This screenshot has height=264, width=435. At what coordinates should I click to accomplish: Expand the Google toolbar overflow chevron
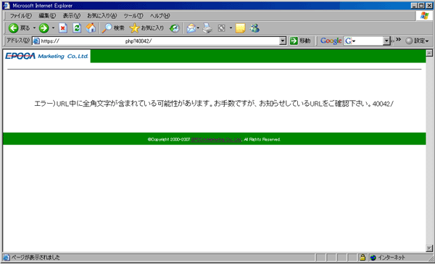[x=398, y=39]
